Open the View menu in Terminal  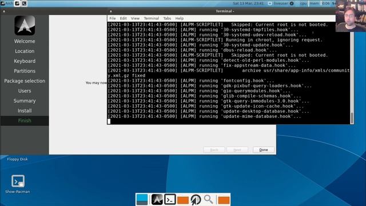tap(135, 18)
